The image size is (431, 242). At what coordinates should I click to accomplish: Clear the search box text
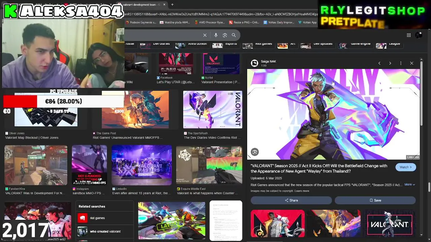tap(205, 35)
